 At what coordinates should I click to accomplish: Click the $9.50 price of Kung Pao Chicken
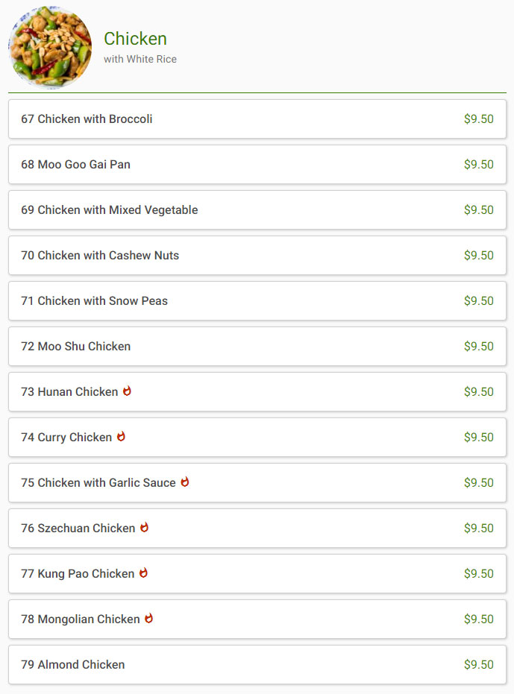[478, 574]
